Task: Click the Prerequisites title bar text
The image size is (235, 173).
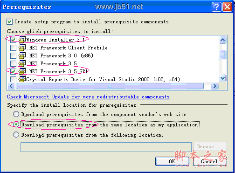Action: pos(27,7)
